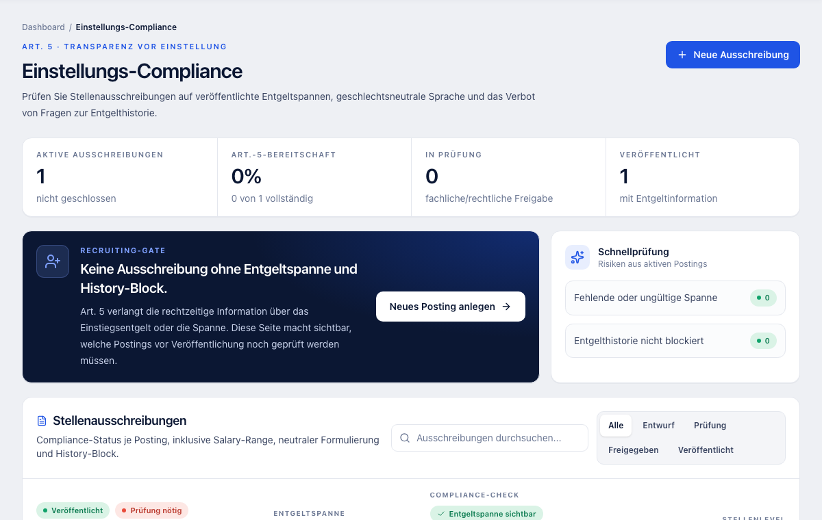Click count badge for Entgelthistorie nicht blockiert
The width and height of the screenshot is (822, 520).
point(763,341)
